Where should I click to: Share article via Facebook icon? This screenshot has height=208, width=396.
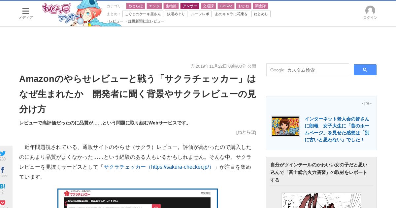pos(3,170)
